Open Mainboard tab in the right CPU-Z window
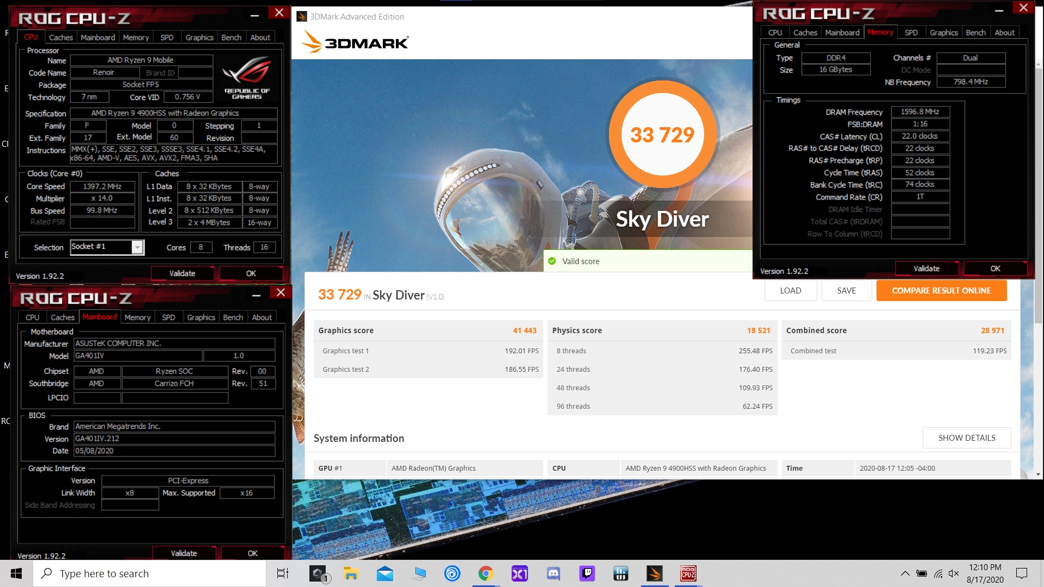 [842, 33]
